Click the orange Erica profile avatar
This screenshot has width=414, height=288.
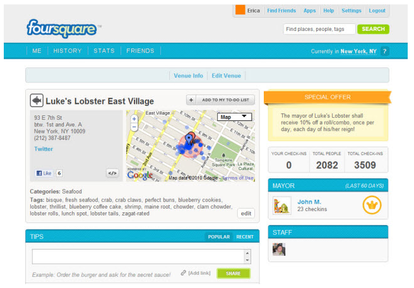[240, 9]
